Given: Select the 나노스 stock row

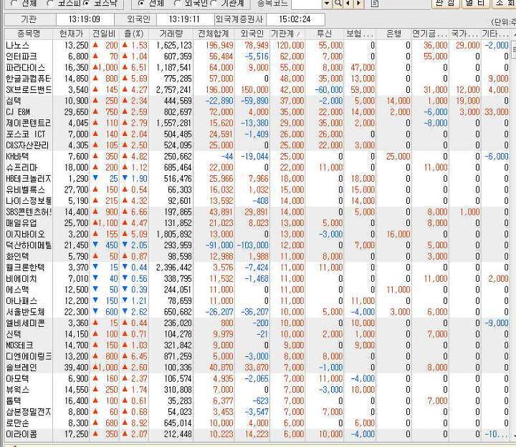Looking at the screenshot, I should pyautogui.click(x=258, y=45).
